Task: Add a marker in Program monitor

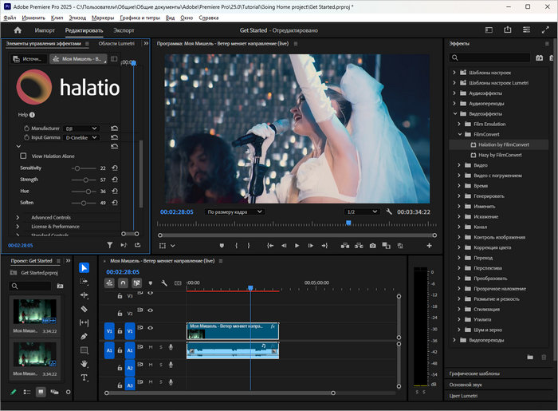Action: tap(222, 246)
